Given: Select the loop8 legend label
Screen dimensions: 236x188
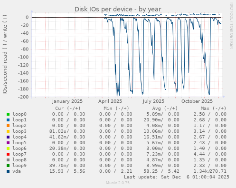Looking at the screenshot, I should [19, 160].
